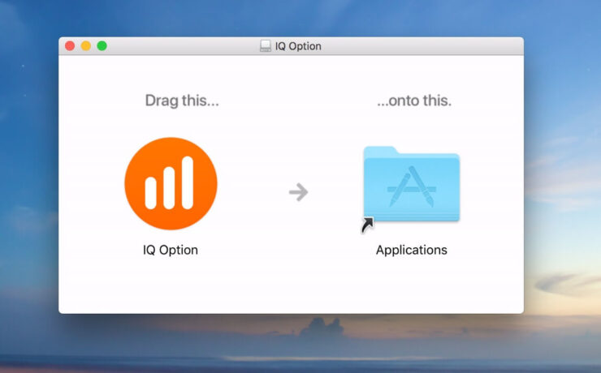Select the "Applications" label under the folder
601x373 pixels.
[x=411, y=250]
